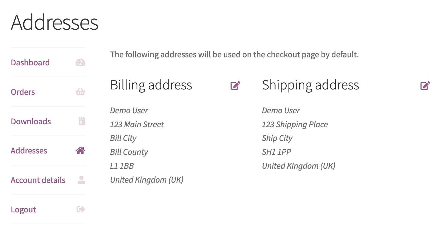Click the 123 Shipping Place address line
431x241 pixels.
[x=295, y=124]
